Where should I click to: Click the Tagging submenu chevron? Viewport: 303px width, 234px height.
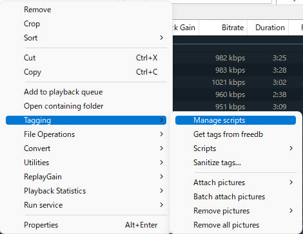pyautogui.click(x=162, y=120)
